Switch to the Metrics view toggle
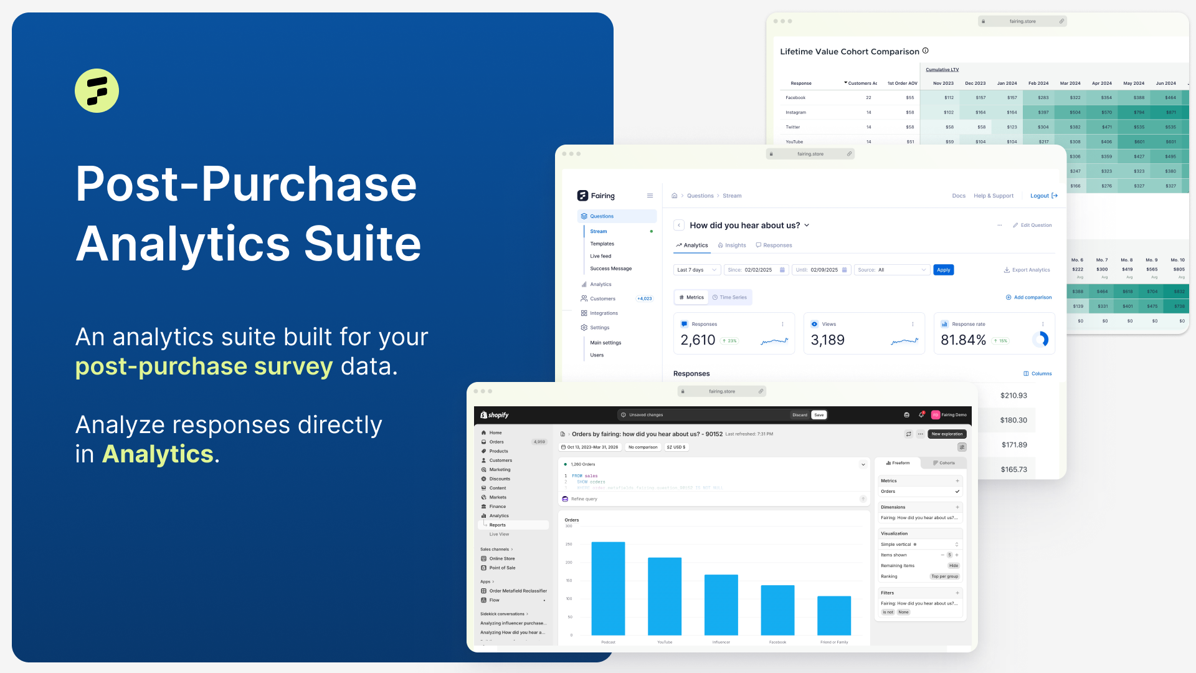The width and height of the screenshot is (1196, 673). pos(691,297)
